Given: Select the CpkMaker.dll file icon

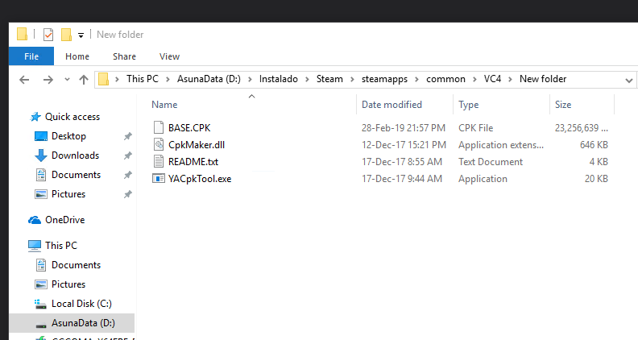Looking at the screenshot, I should (158, 145).
